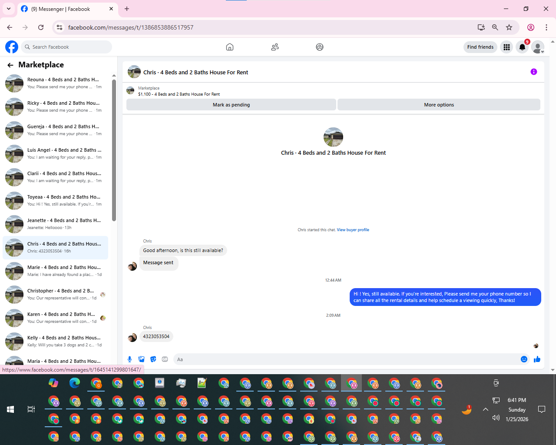The width and height of the screenshot is (556, 445).
Task: Open the account profile menu
Action: [x=538, y=47]
